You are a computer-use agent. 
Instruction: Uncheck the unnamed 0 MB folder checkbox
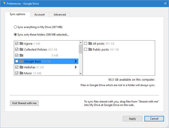17,55
